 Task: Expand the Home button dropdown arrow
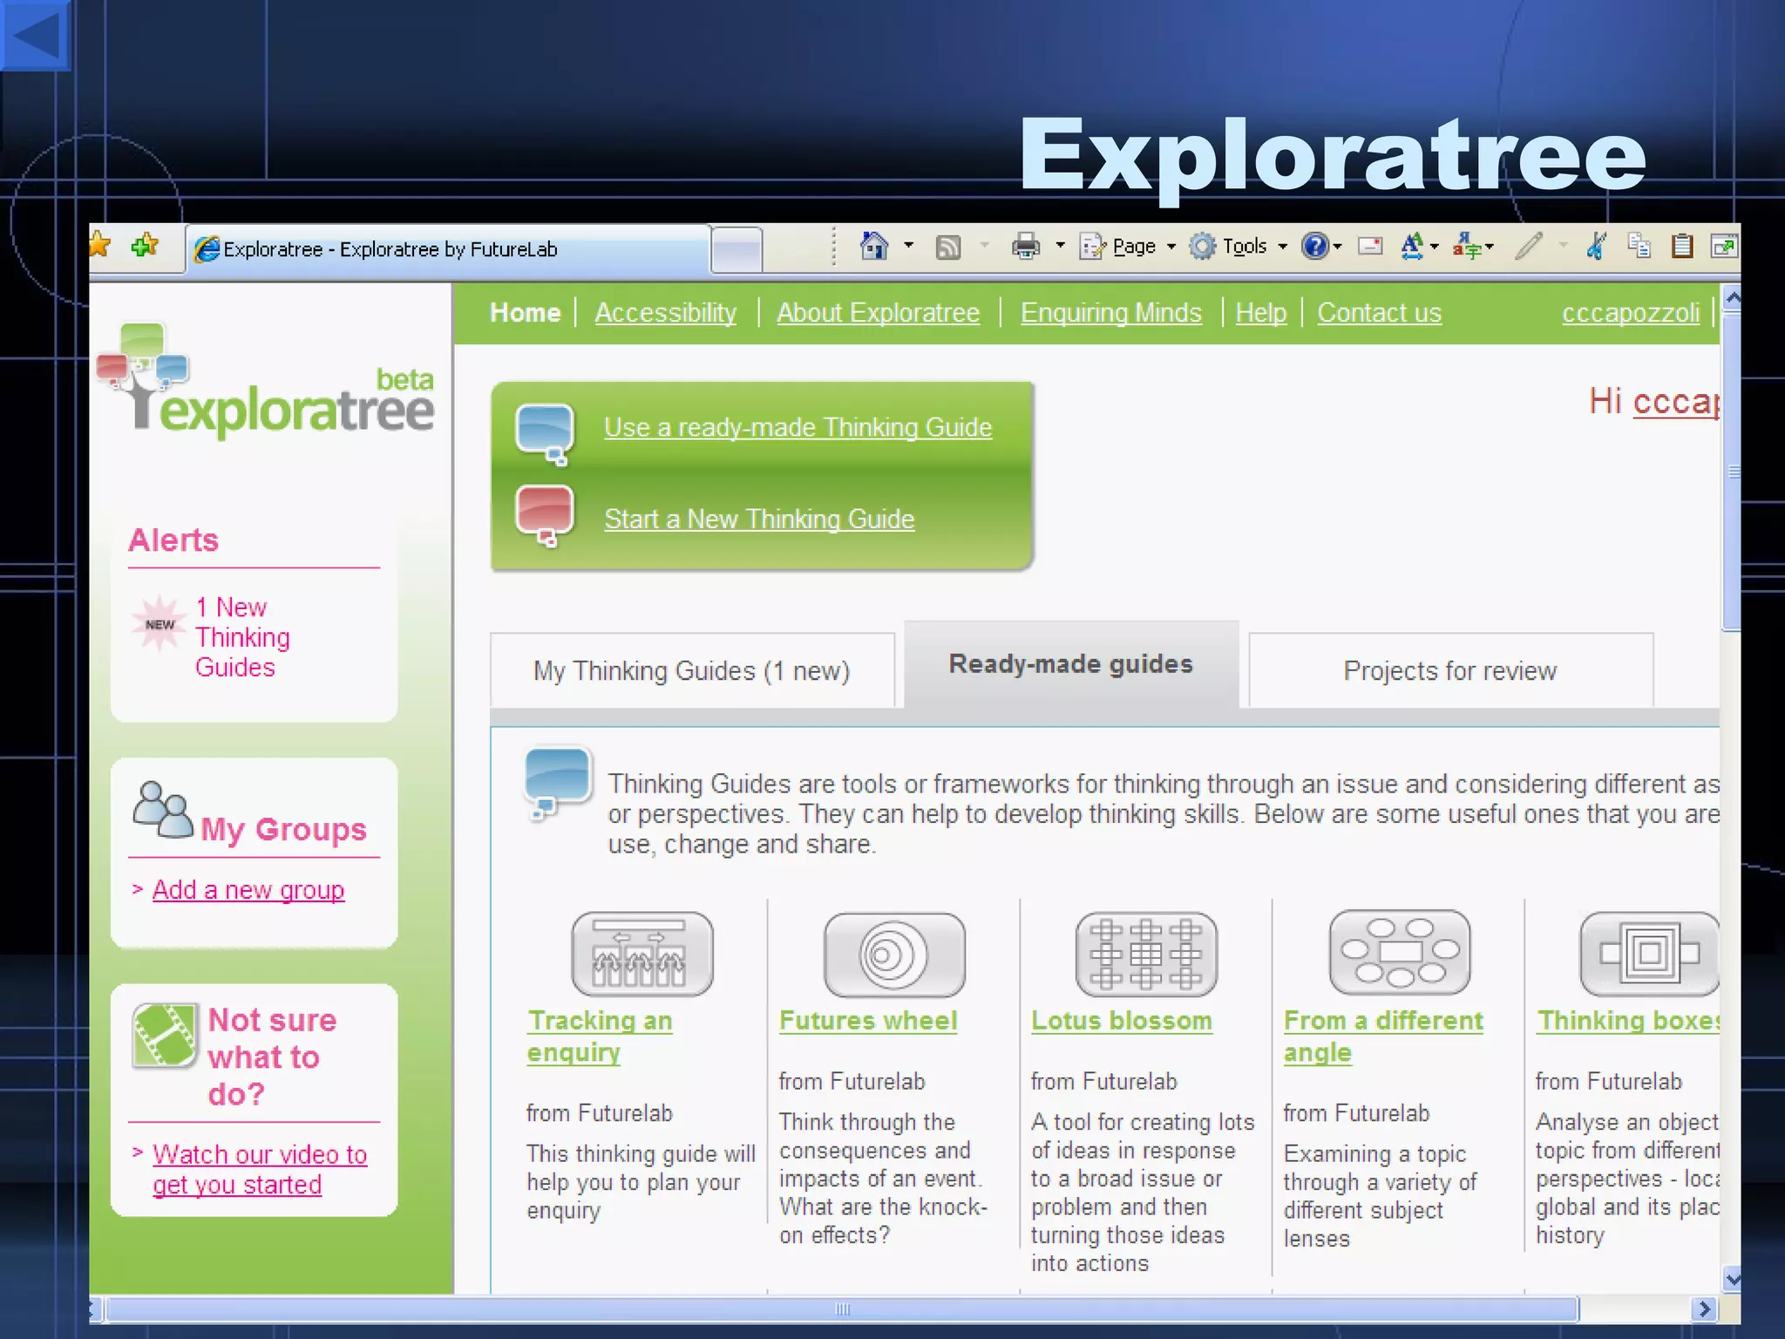[x=908, y=247]
